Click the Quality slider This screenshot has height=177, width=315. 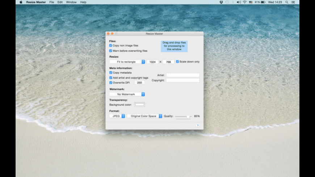pos(183,116)
